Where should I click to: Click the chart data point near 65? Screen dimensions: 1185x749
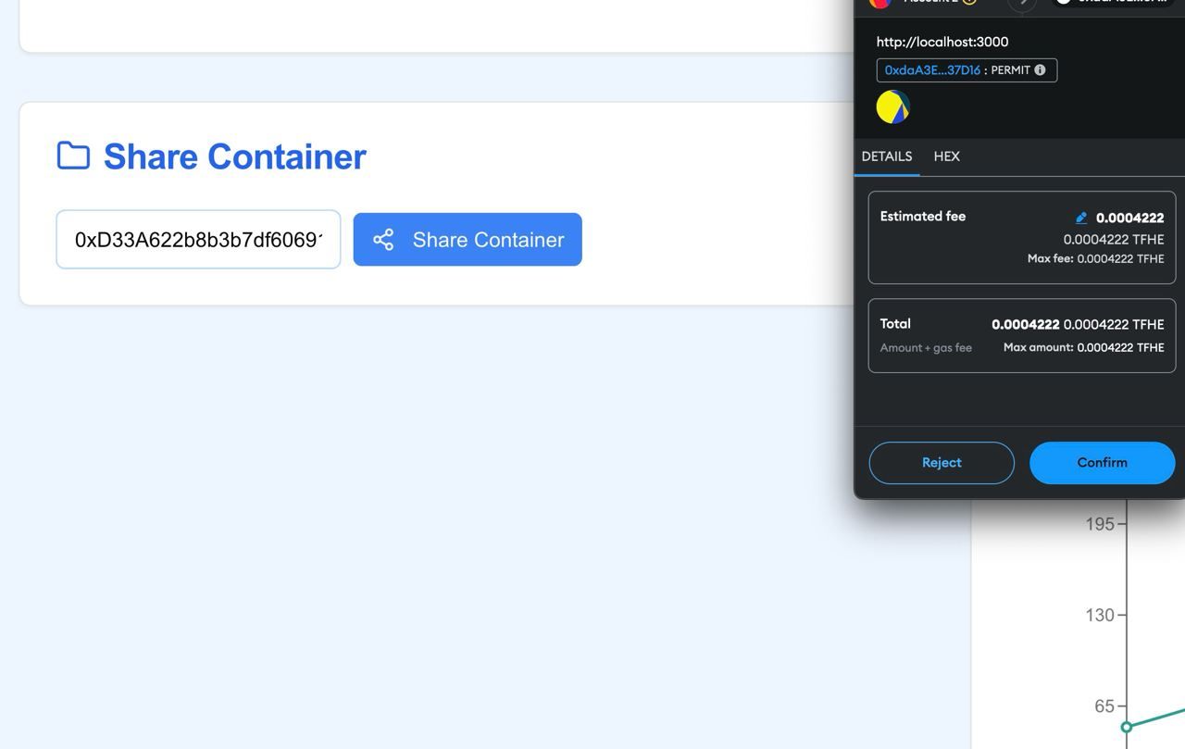1127,727
